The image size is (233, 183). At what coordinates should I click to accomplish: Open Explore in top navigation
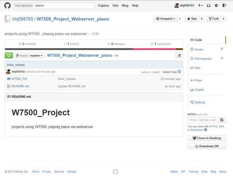coord(103,6)
